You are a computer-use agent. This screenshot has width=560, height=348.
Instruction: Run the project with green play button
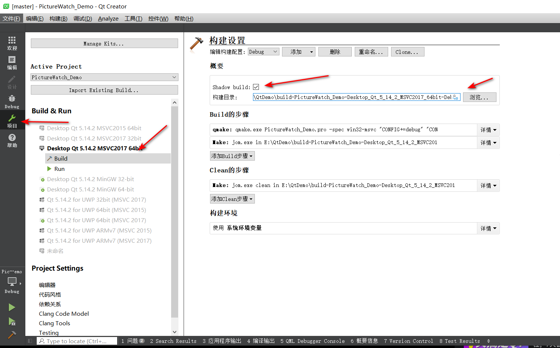pos(12,307)
